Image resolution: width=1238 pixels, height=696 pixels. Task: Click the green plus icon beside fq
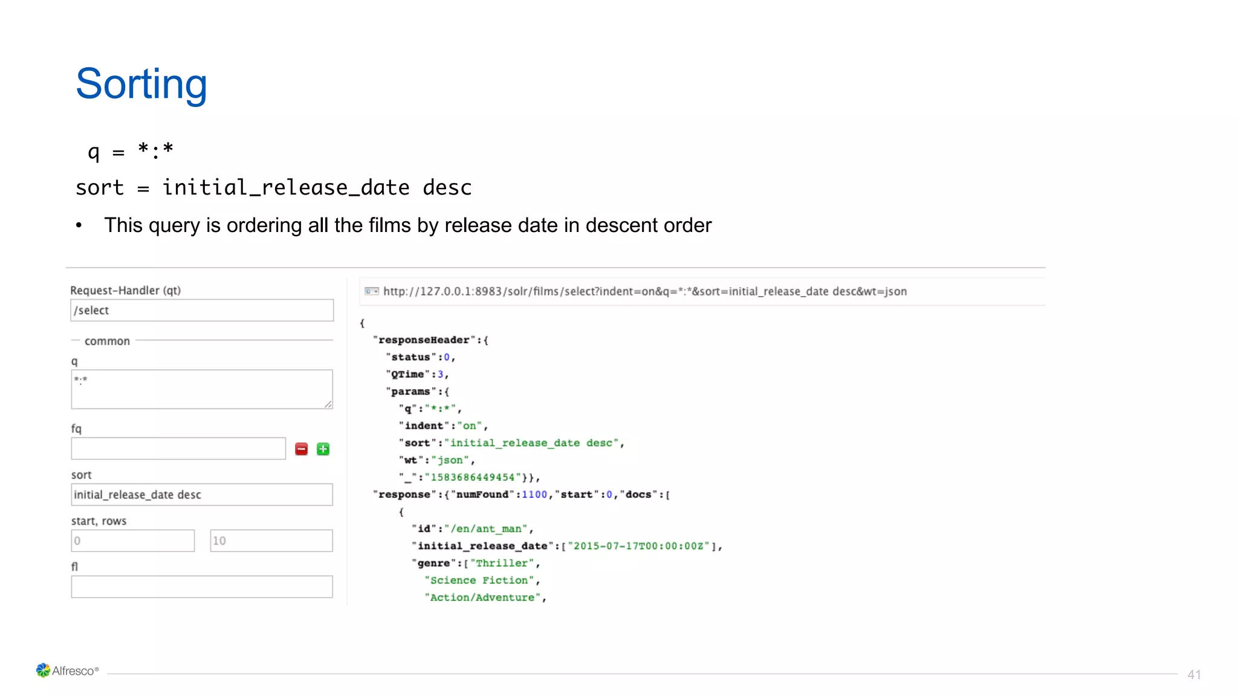[x=323, y=449]
